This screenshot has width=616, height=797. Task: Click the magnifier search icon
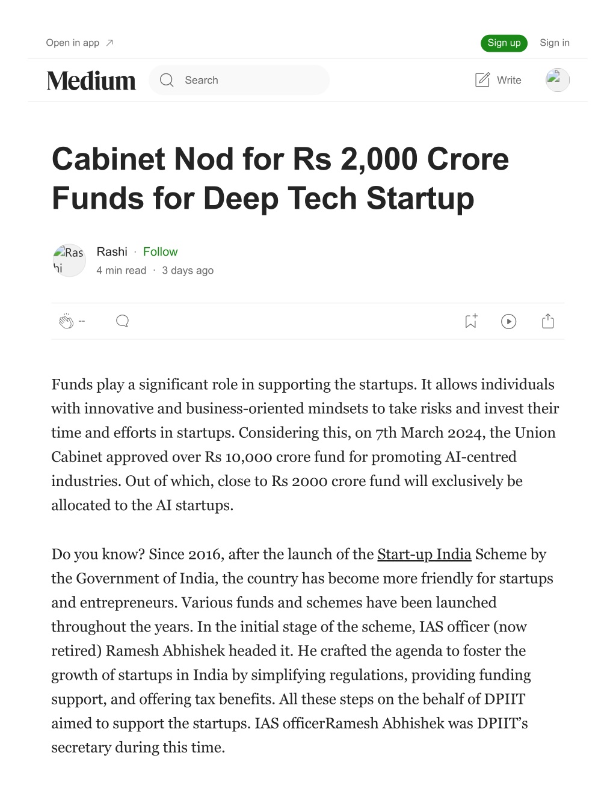(x=167, y=80)
